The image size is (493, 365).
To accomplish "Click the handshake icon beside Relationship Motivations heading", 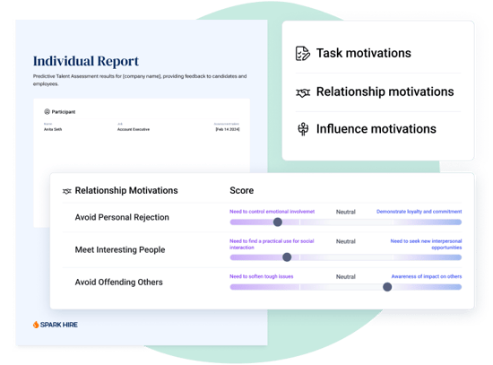I will [66, 191].
